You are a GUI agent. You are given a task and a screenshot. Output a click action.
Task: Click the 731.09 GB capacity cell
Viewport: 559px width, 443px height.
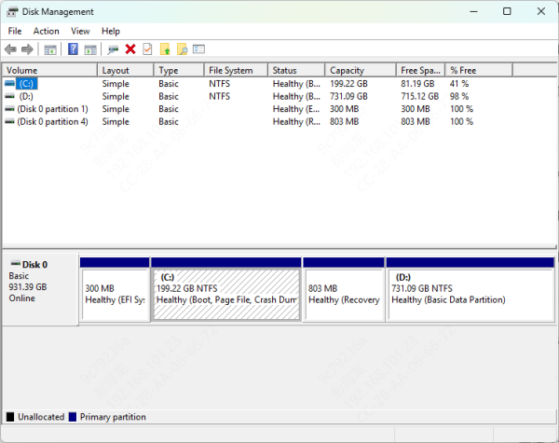coord(348,96)
